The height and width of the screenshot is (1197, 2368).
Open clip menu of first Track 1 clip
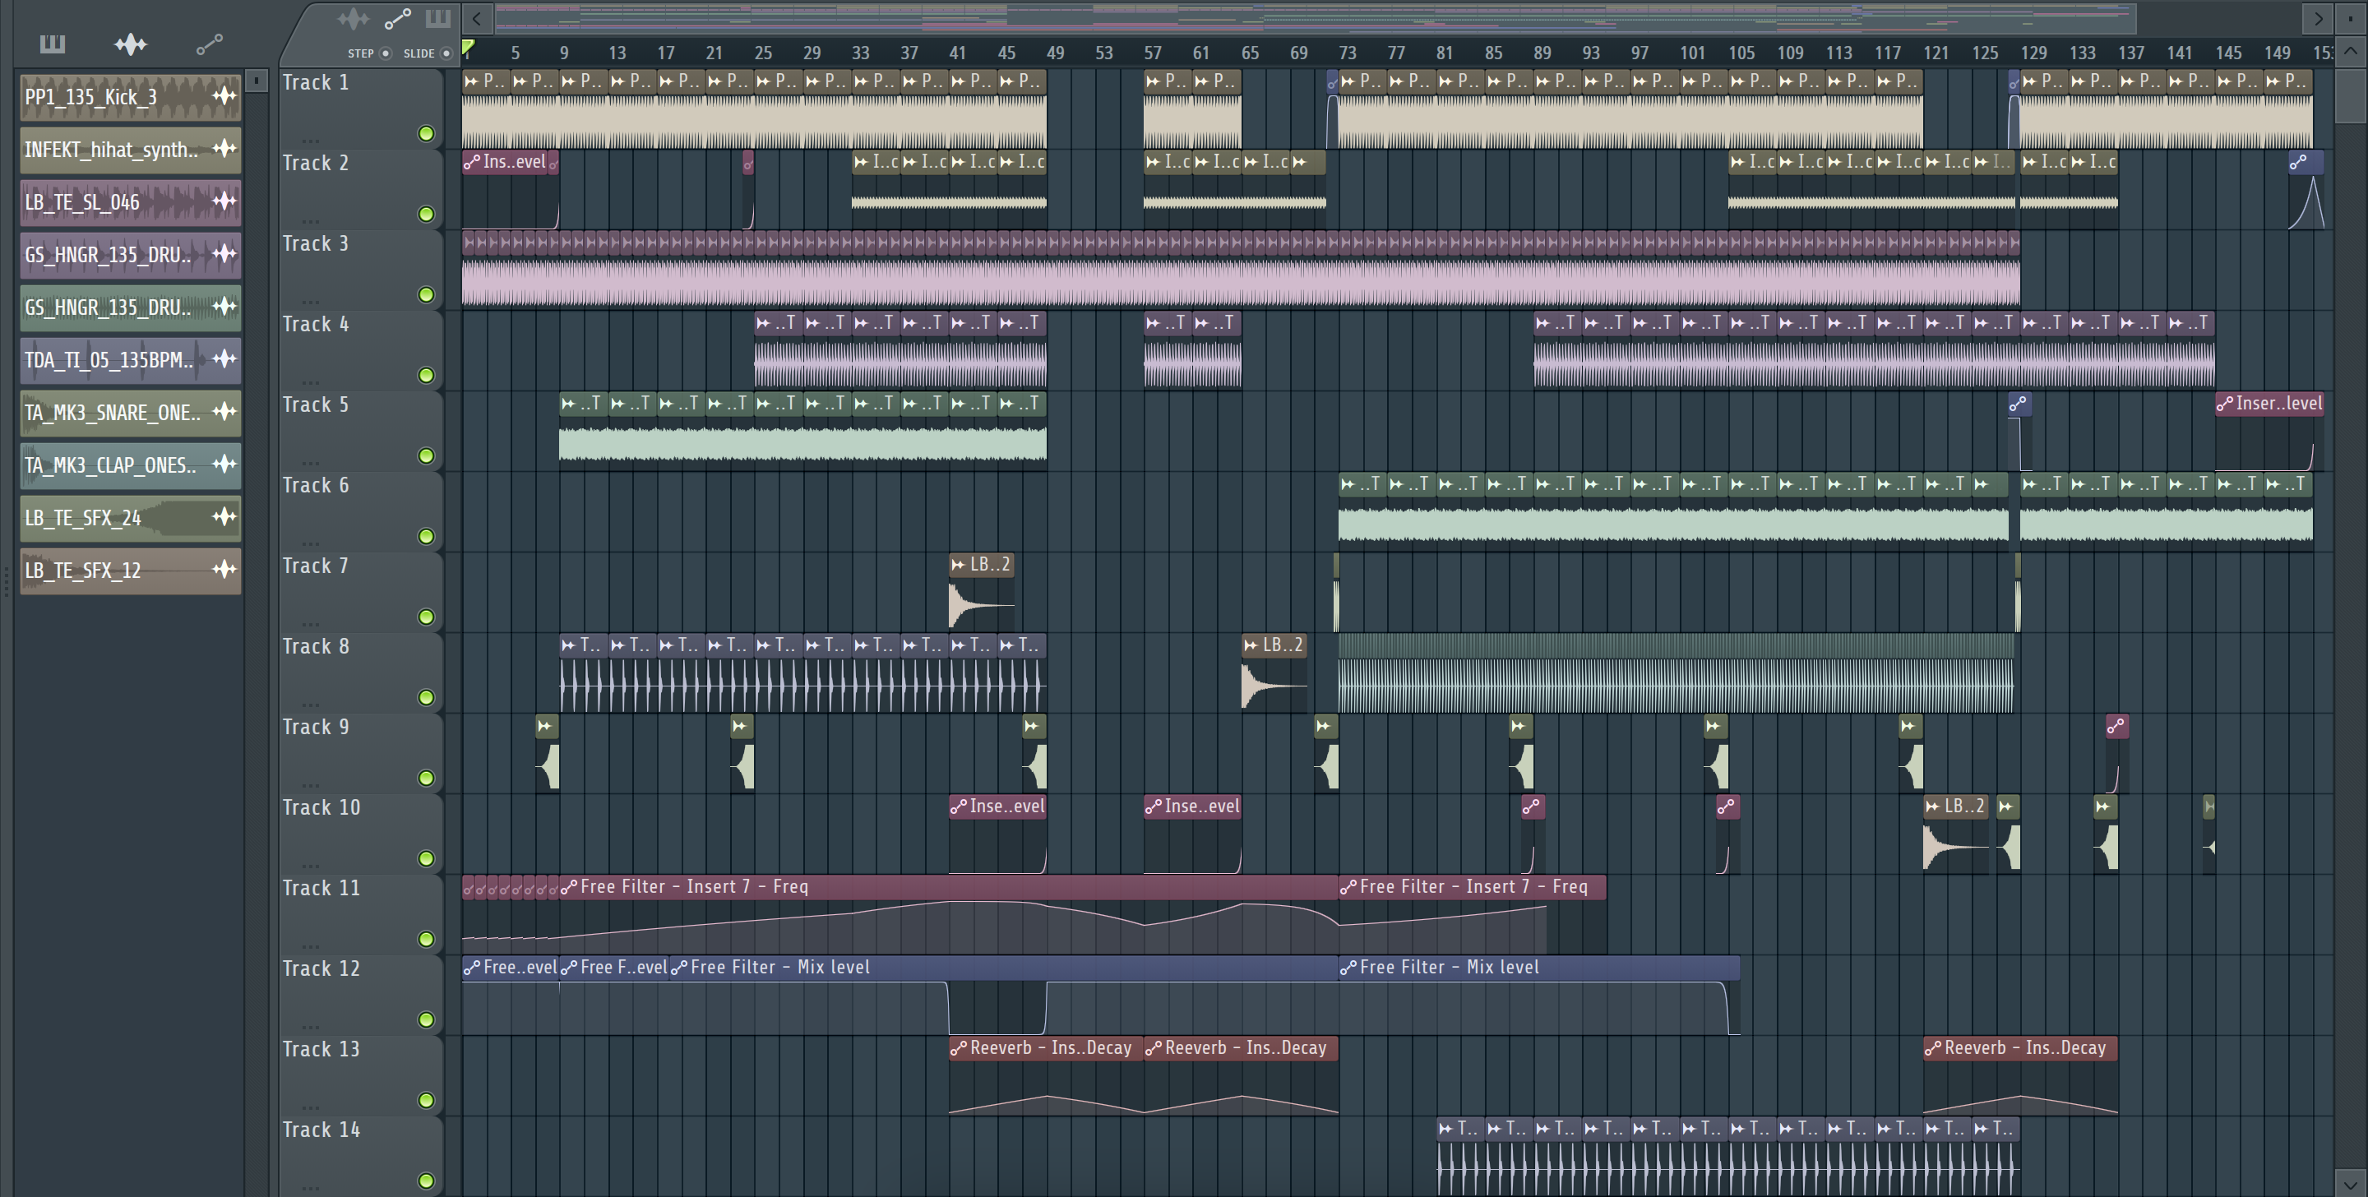pyautogui.click(x=470, y=81)
